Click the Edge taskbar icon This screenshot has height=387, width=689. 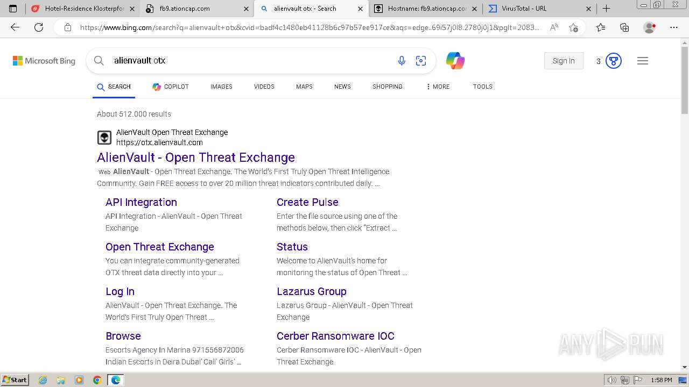click(116, 380)
